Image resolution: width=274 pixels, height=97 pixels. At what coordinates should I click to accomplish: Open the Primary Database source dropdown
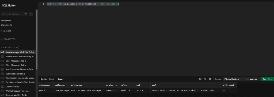pos(233,79)
